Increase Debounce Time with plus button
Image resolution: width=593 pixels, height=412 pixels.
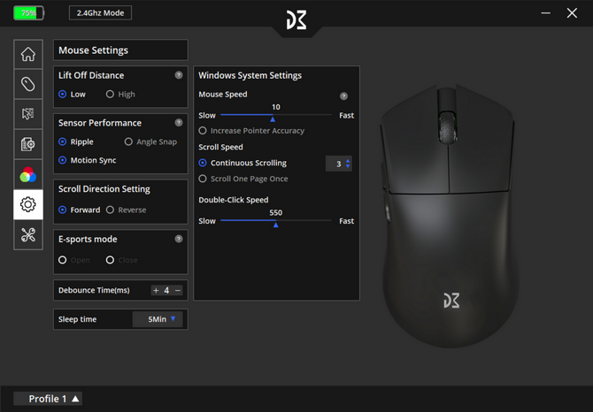156,290
